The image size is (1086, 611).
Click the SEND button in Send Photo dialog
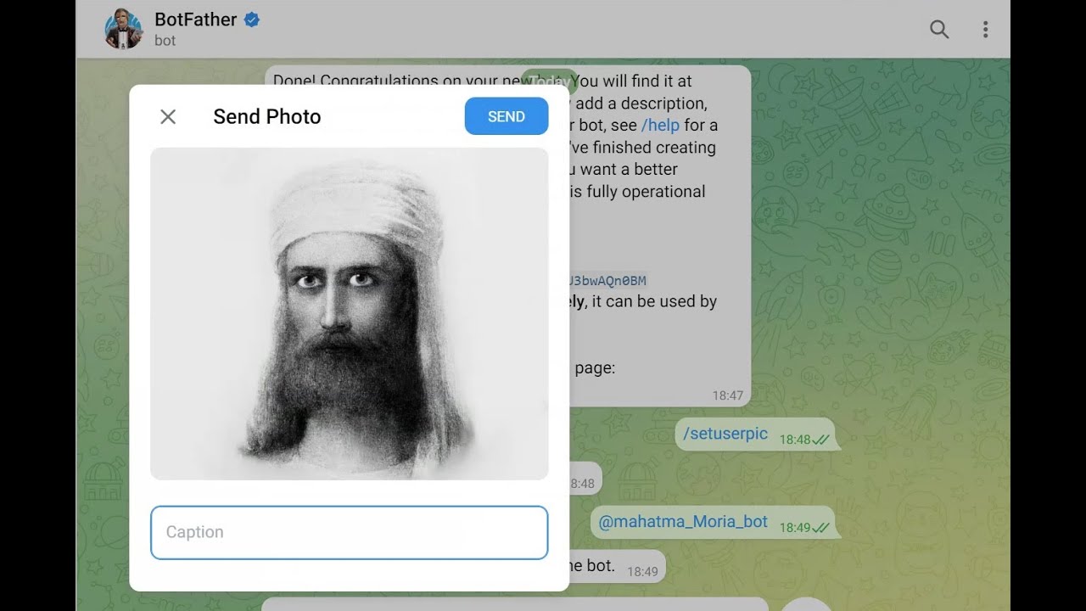coord(507,116)
